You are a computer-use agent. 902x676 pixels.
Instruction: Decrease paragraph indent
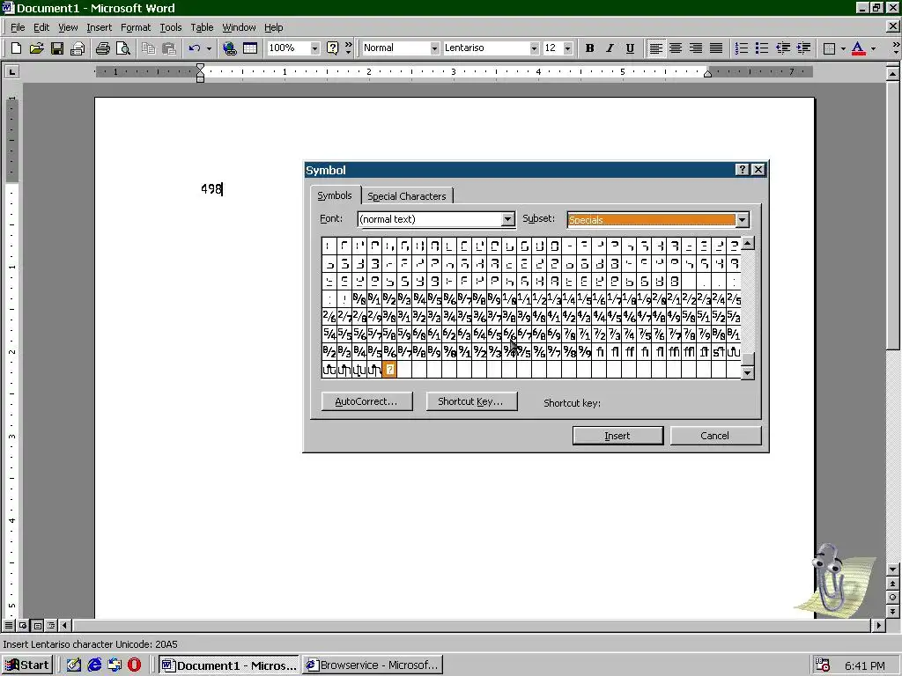click(783, 48)
